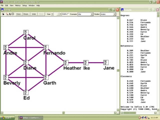
Task: Click Ike's node icon
Action: (x=86, y=63)
